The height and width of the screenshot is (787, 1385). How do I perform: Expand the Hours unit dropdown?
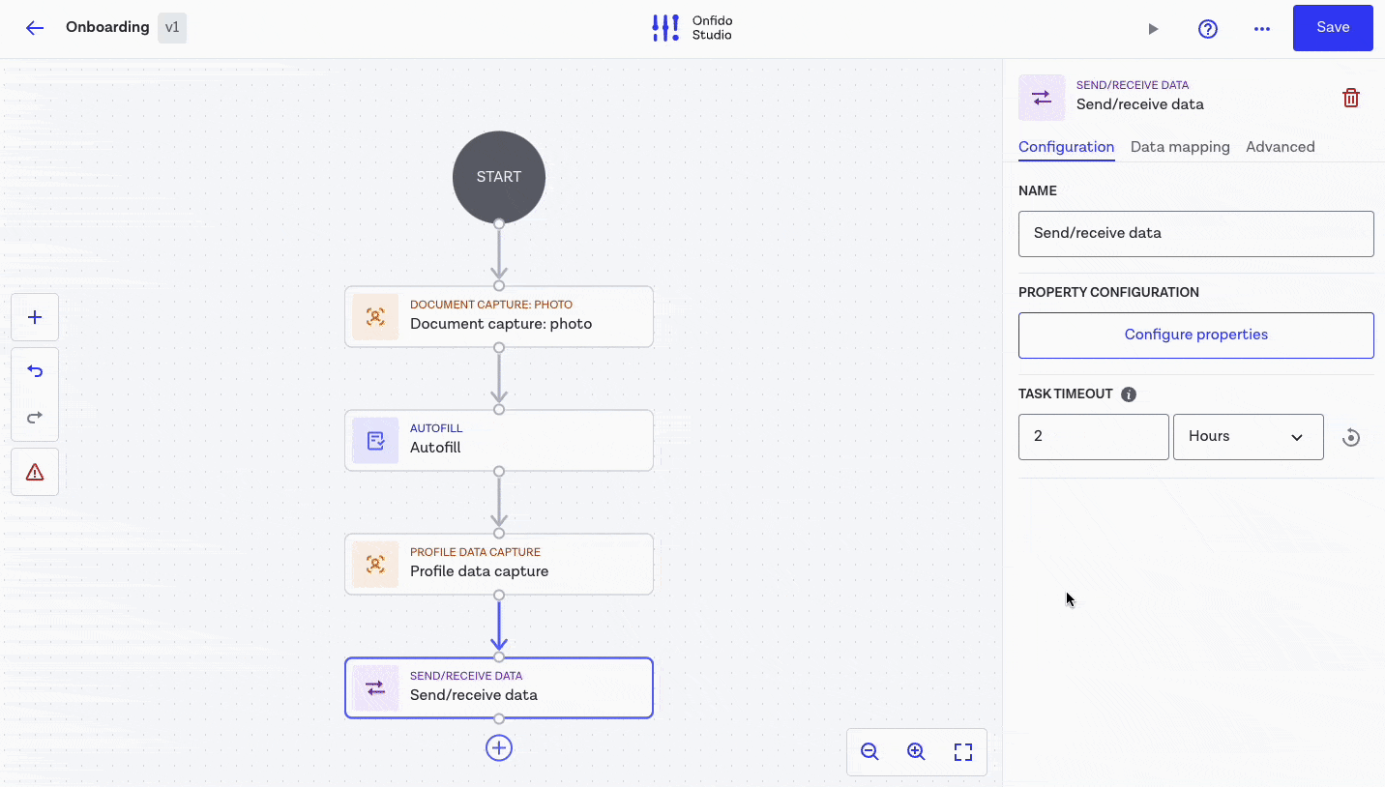click(1247, 437)
